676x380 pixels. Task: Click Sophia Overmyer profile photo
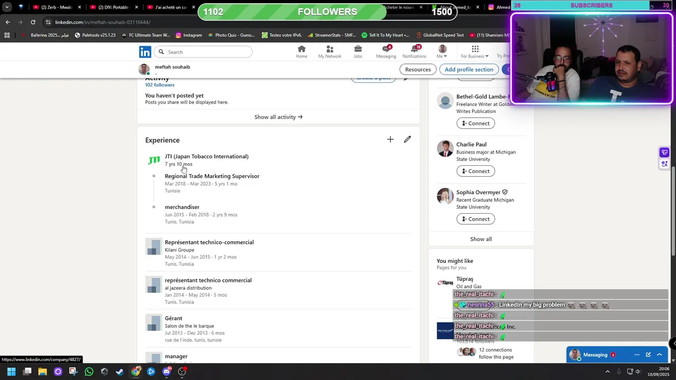pyautogui.click(x=445, y=196)
